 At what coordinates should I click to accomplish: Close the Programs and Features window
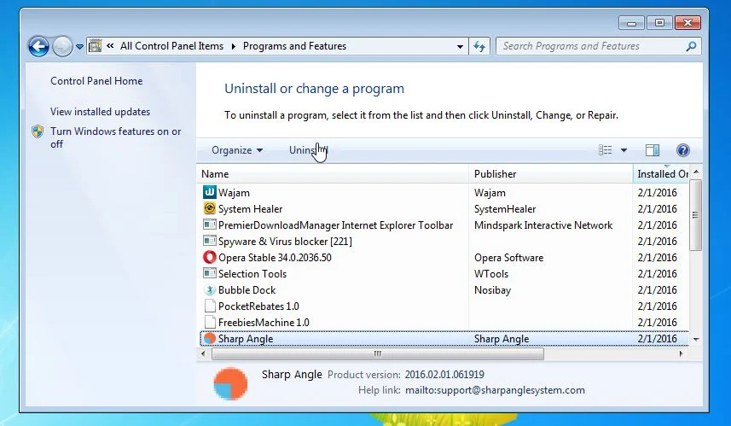[x=687, y=22]
